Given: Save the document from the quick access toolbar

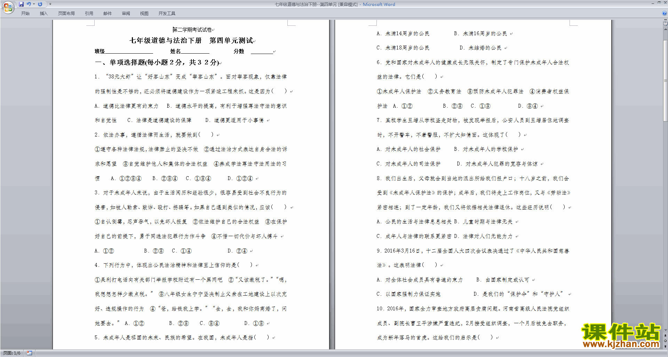Looking at the screenshot, I should pyautogui.click(x=21, y=4).
